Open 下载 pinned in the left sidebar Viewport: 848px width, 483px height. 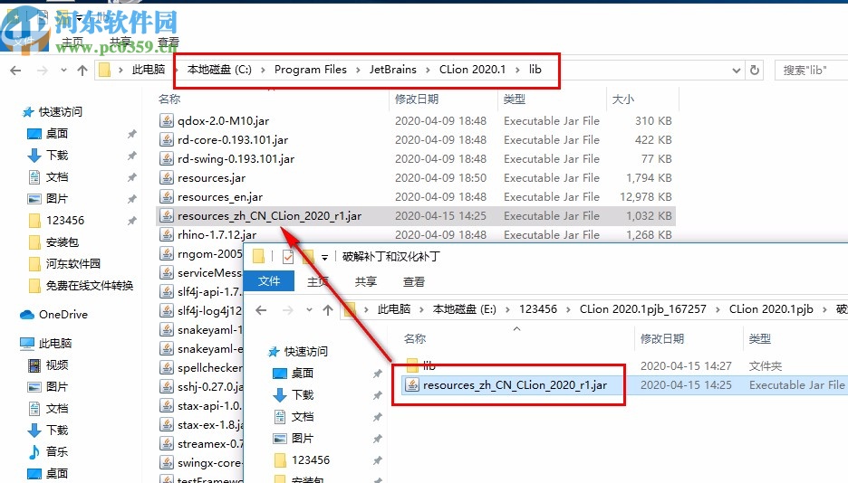click(56, 156)
